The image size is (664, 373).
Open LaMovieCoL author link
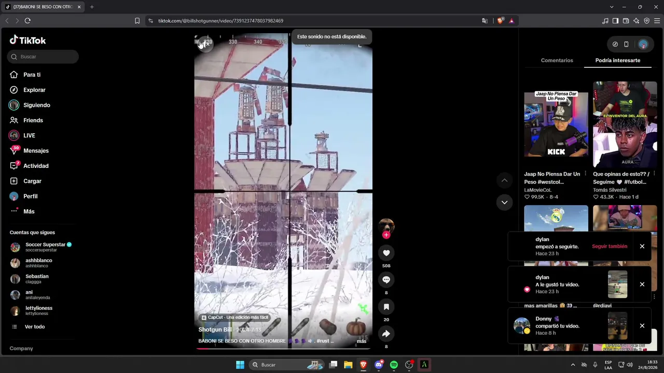tap(537, 190)
